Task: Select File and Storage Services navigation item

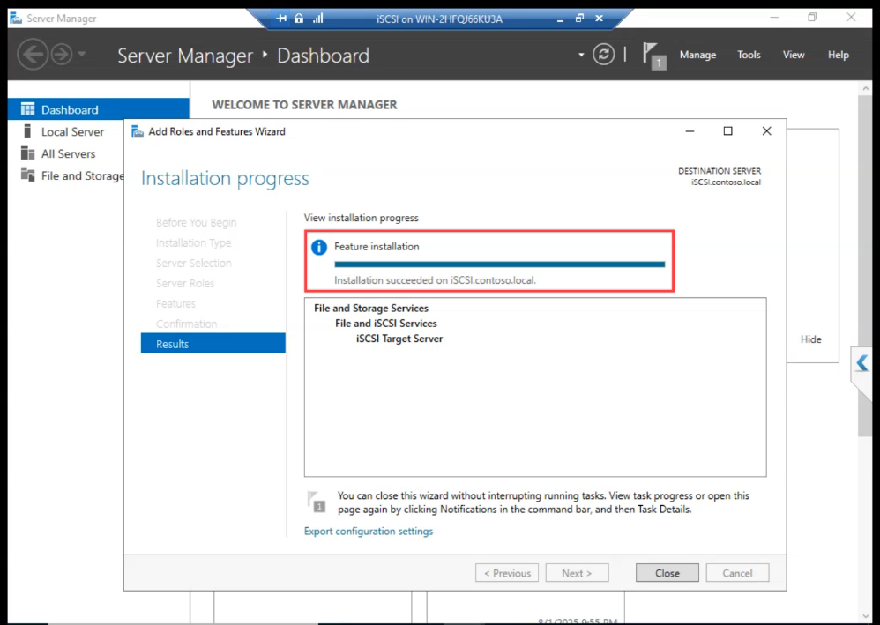Action: [71, 175]
